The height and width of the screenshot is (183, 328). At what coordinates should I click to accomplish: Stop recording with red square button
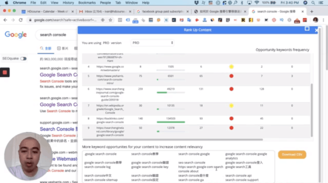(5, 72)
